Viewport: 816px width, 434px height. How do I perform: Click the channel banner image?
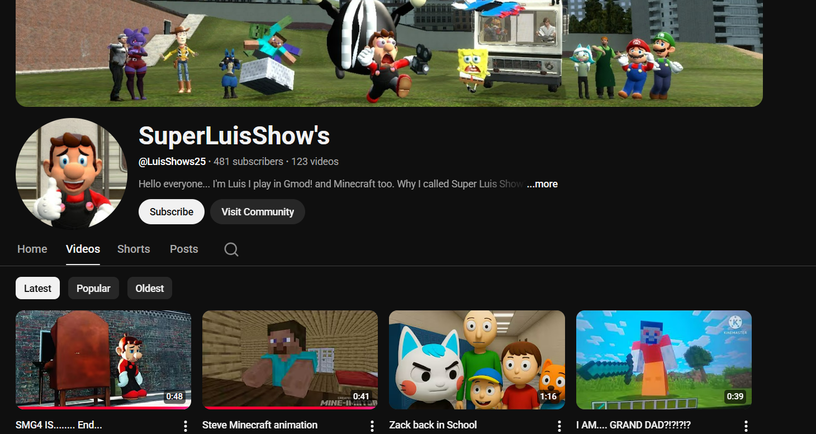coord(389,53)
